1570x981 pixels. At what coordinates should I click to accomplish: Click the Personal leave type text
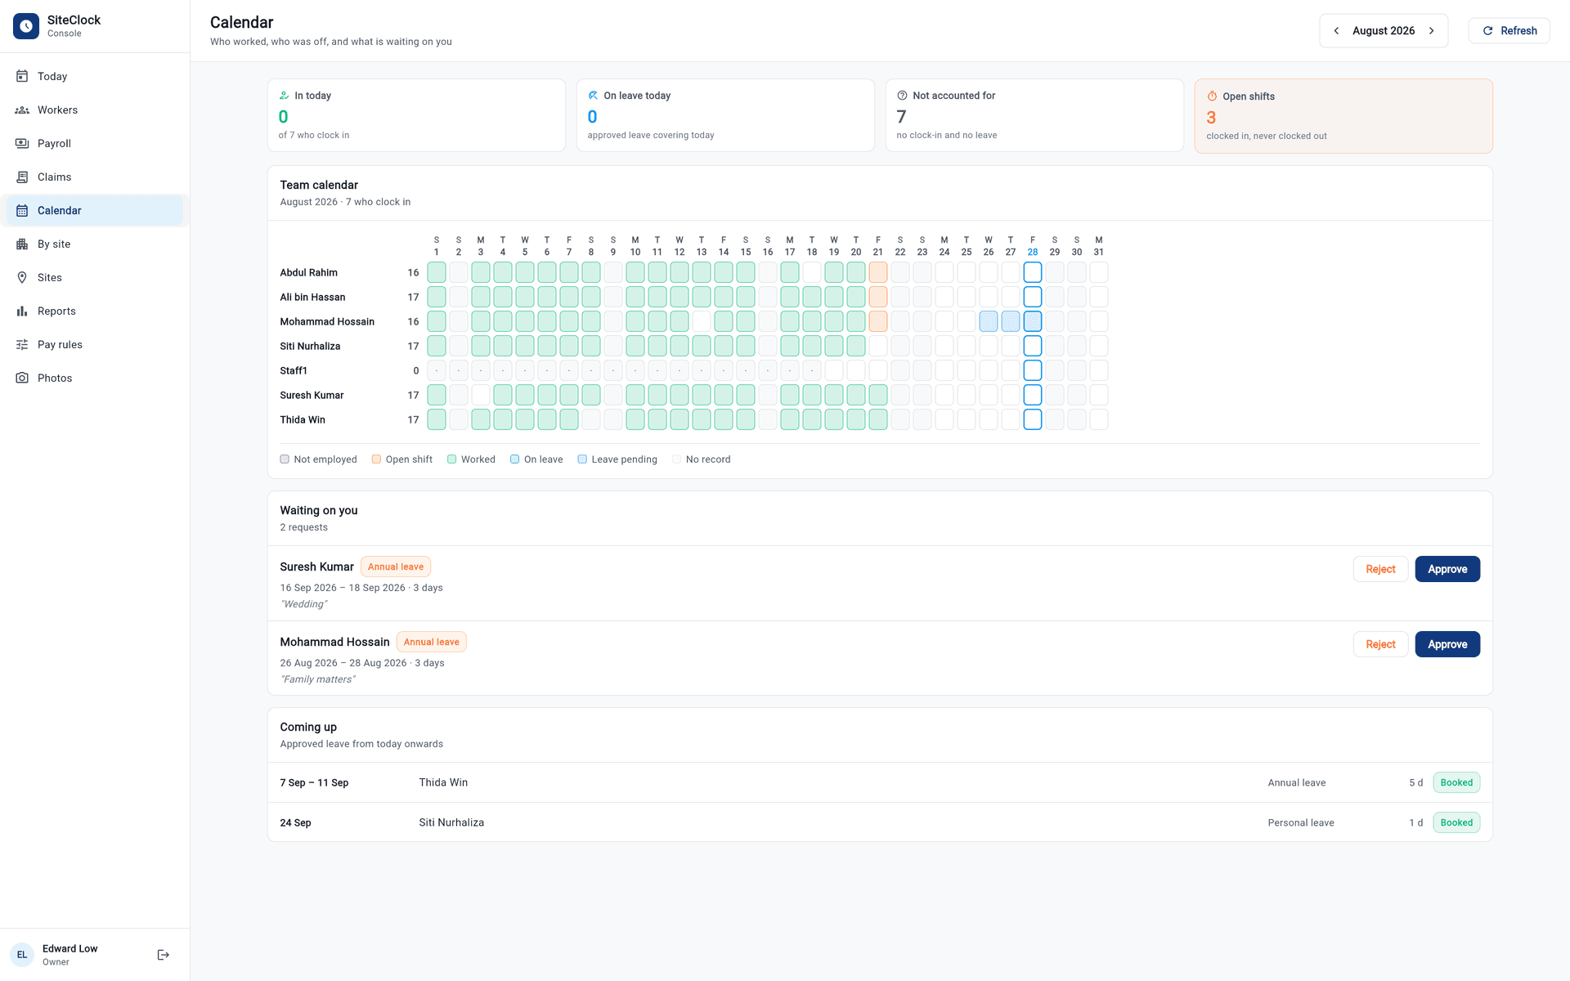pyautogui.click(x=1301, y=822)
